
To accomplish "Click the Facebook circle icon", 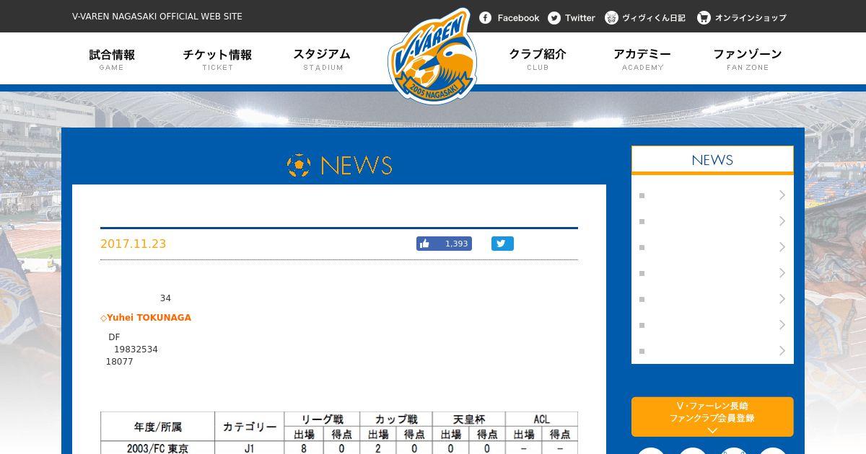I will coord(486,18).
